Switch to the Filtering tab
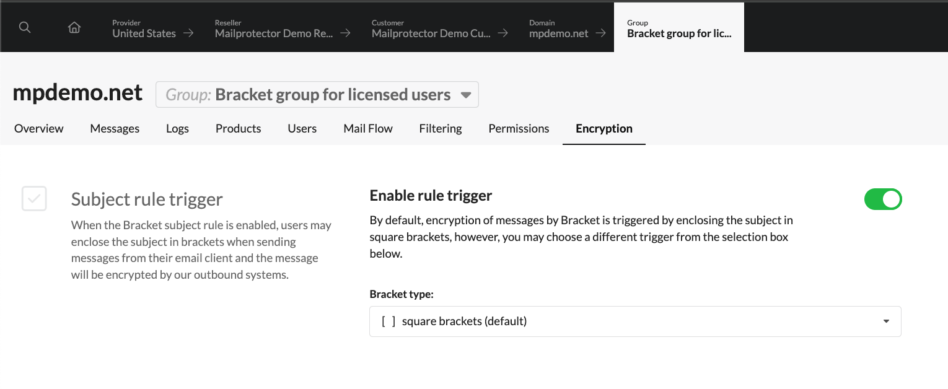Viewport: 948px width, 389px height. point(440,129)
